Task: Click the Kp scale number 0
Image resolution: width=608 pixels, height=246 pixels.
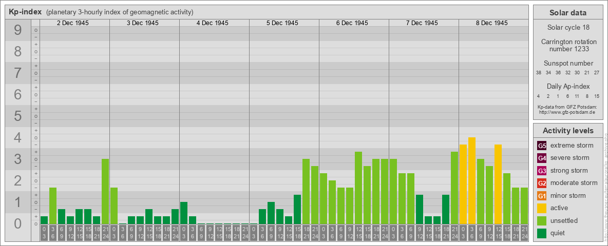Action: click(x=17, y=223)
